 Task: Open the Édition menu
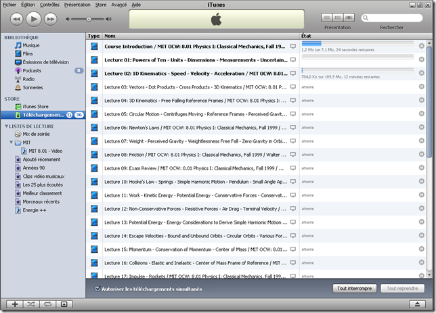pyautogui.click(x=28, y=5)
